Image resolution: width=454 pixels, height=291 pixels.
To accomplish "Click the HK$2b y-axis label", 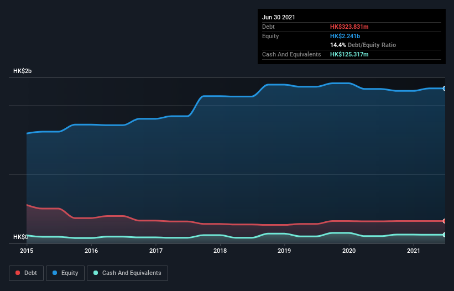I will pos(22,71).
